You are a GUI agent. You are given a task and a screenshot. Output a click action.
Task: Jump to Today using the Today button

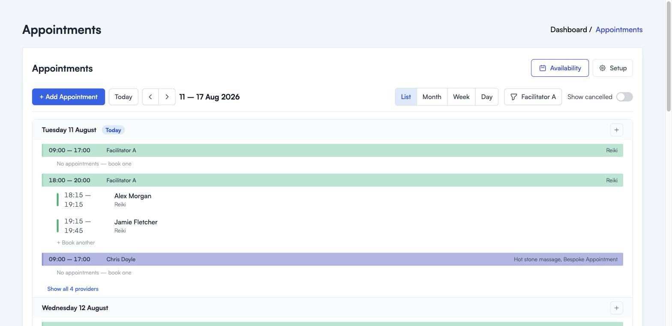[123, 97]
